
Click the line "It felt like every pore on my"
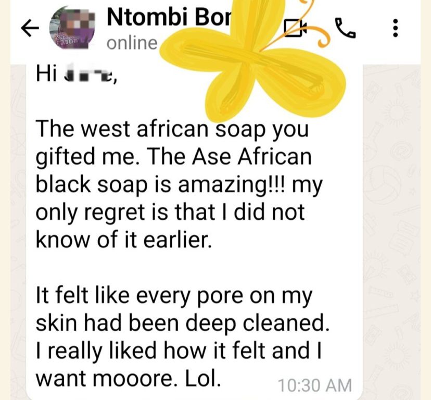[x=174, y=296]
